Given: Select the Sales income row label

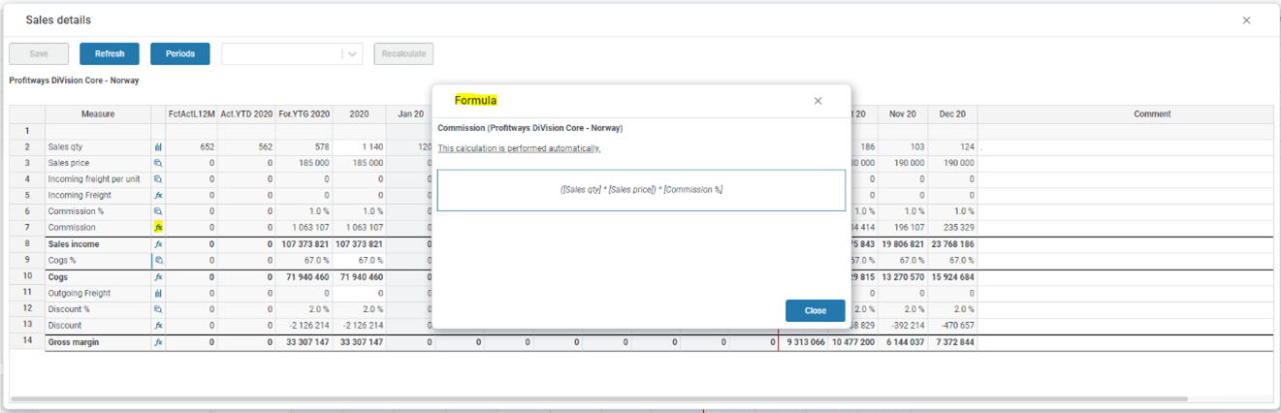Looking at the screenshot, I should 74,244.
